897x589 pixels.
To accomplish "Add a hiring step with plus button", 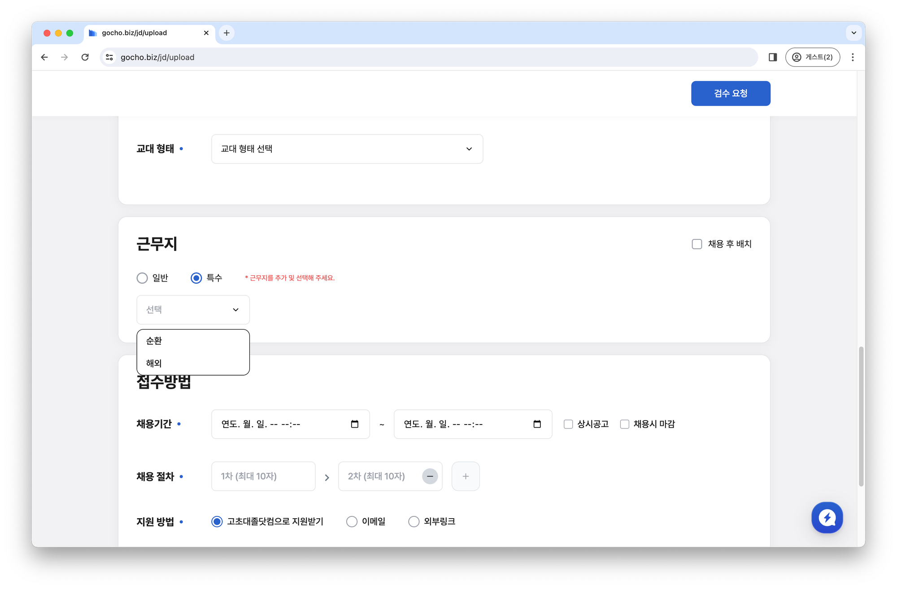I will pyautogui.click(x=466, y=476).
